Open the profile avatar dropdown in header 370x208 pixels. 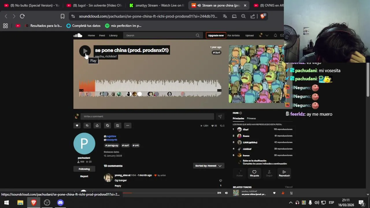coord(263,35)
